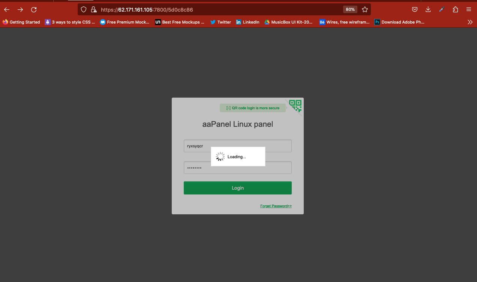This screenshot has width=477, height=282.
Task: Click the Loading... spinner message
Action: click(238, 157)
